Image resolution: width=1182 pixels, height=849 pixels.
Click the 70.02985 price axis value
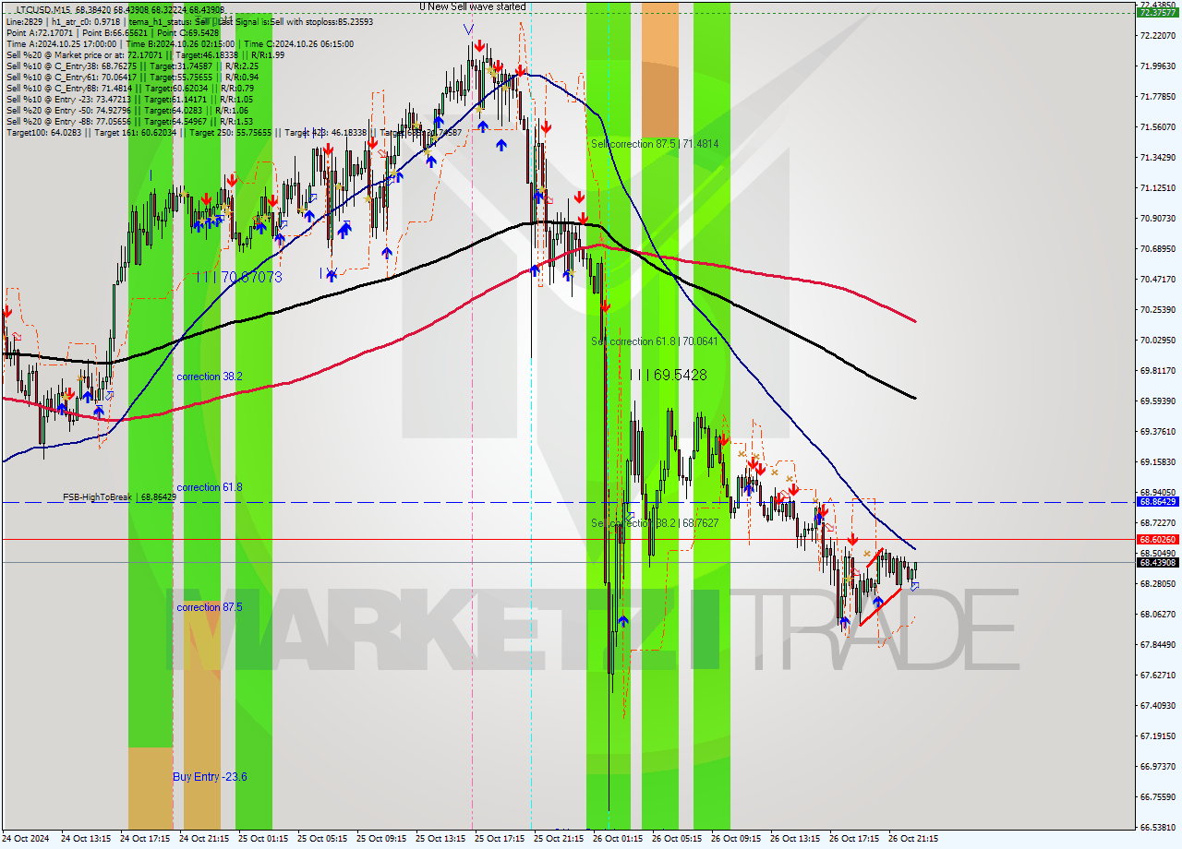pos(1157,340)
